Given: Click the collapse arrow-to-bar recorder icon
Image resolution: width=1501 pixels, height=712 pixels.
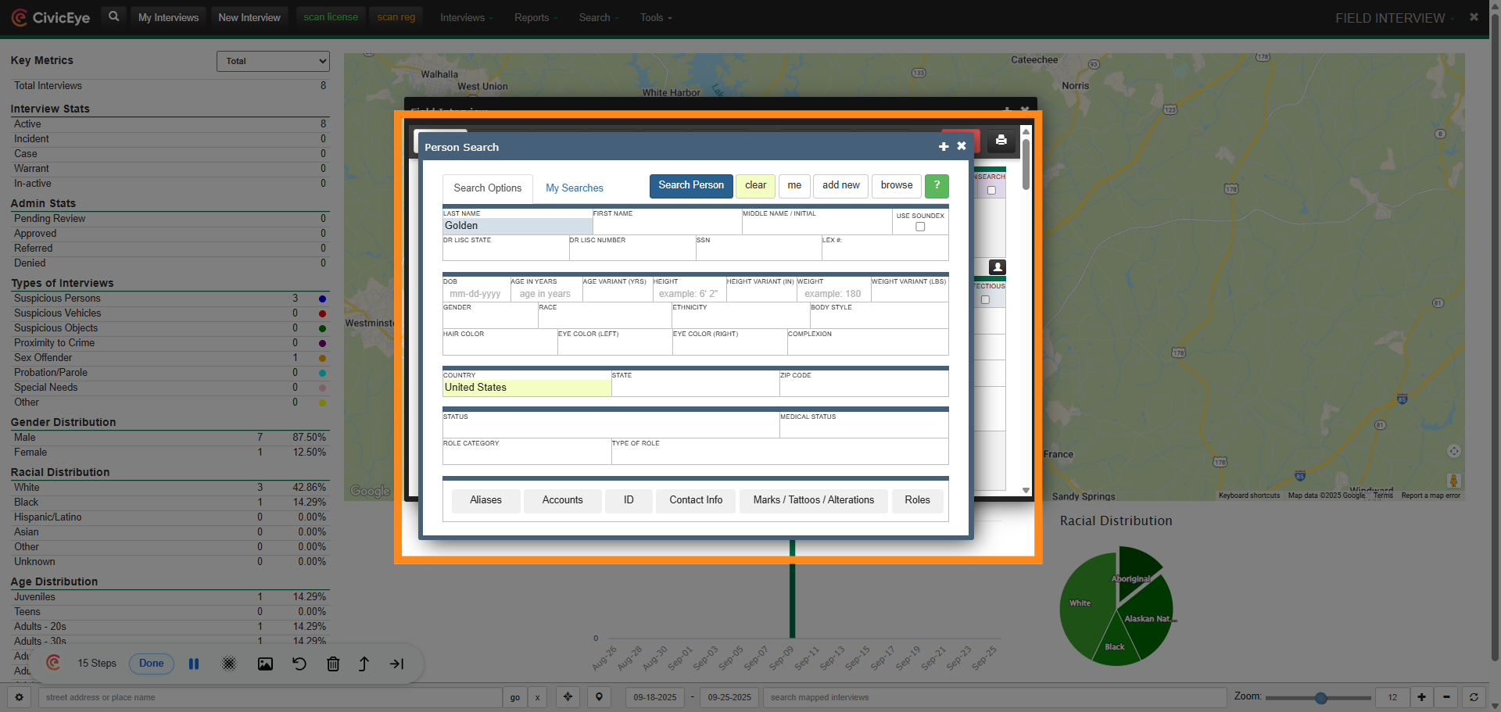Looking at the screenshot, I should pyautogui.click(x=397, y=664).
